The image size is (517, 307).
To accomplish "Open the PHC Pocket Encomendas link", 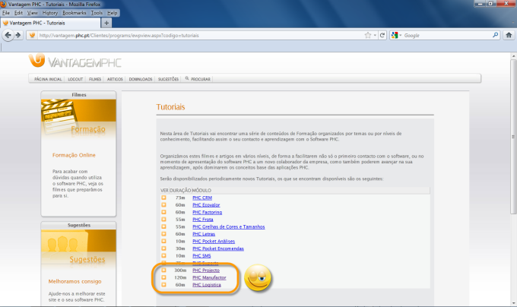I will point(218,248).
